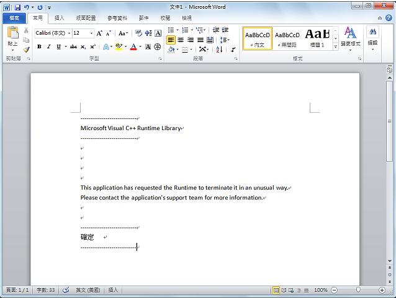
Task: Select the Format Painter brush
Action: pyautogui.click(x=26, y=50)
